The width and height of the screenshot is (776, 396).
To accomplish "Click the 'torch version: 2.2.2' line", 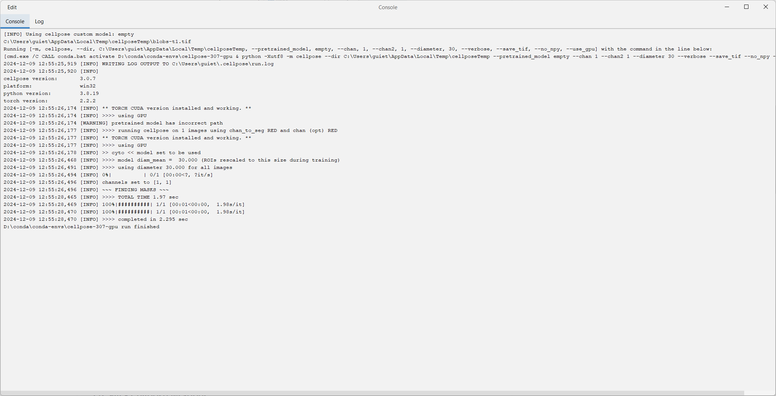I will [x=49, y=101].
